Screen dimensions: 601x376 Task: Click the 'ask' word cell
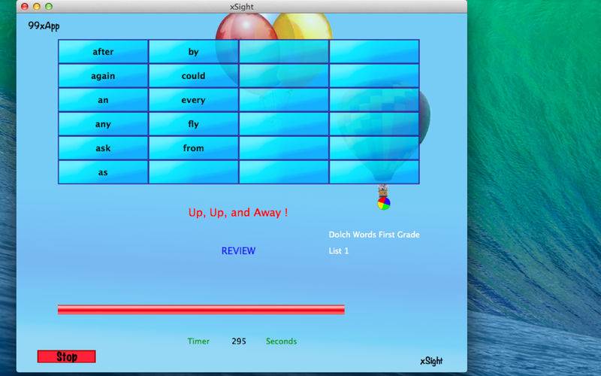coord(103,148)
